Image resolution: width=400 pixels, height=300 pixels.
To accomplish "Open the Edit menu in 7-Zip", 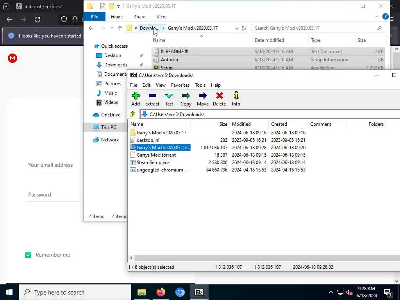I will pos(146,85).
